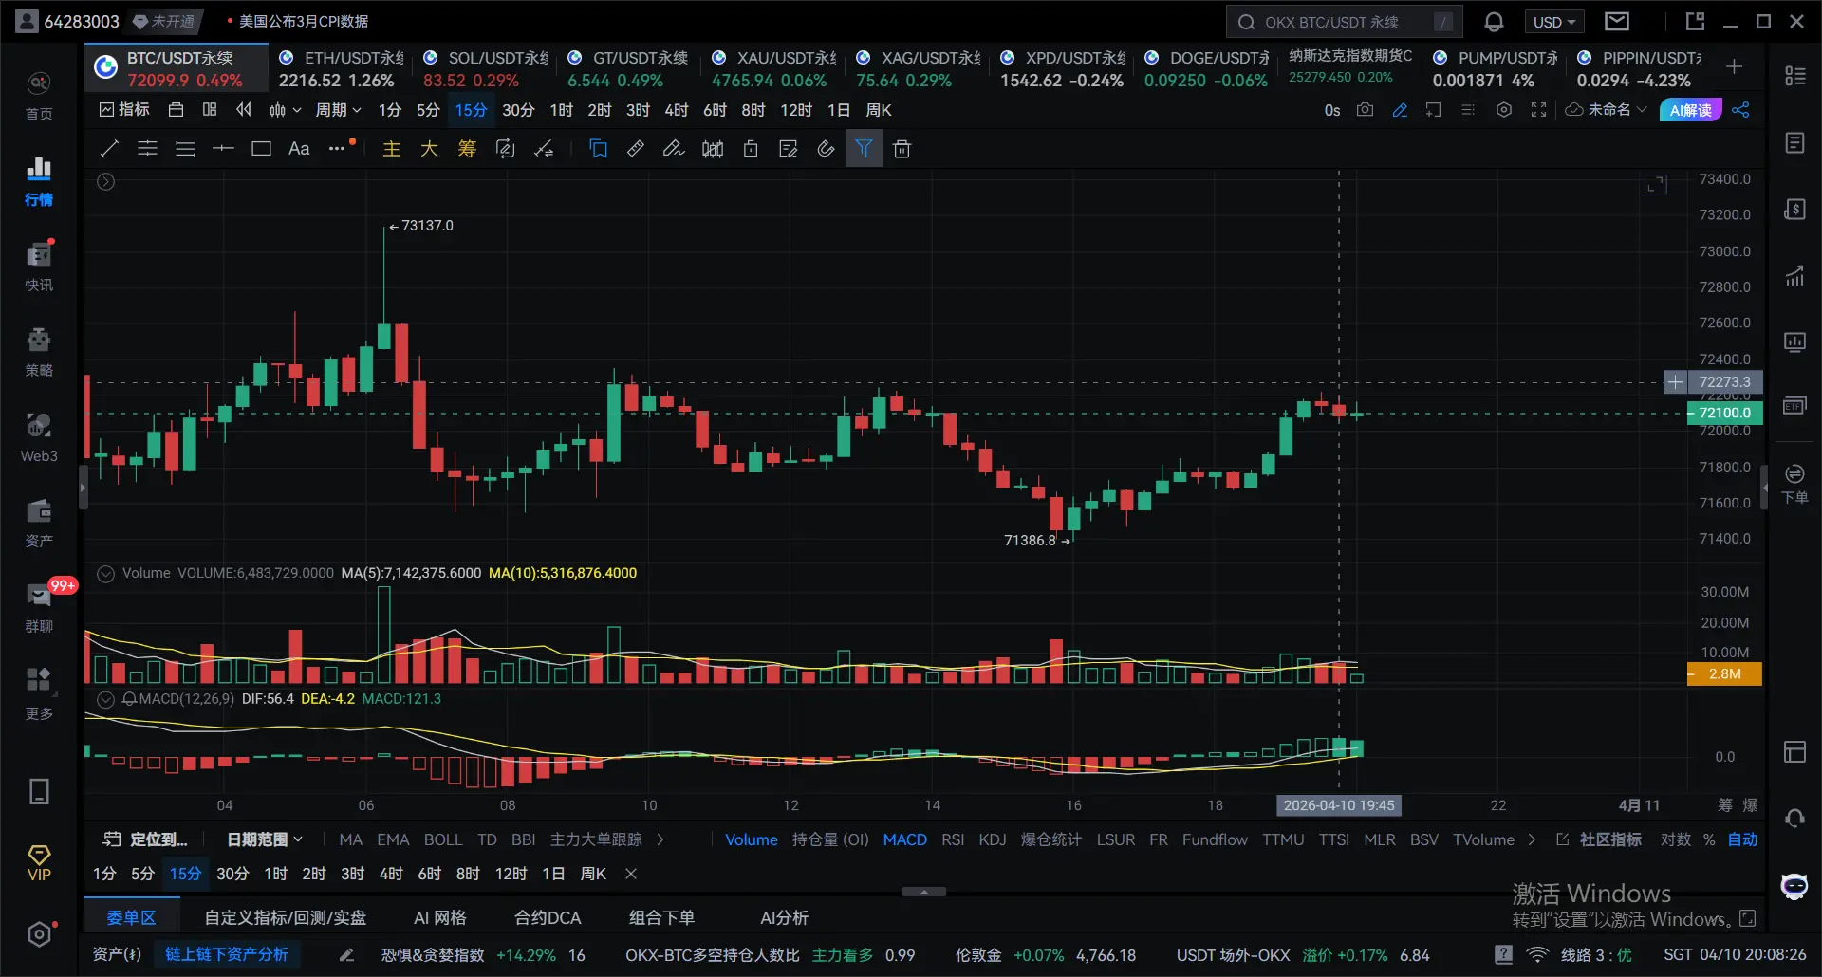The width and height of the screenshot is (1822, 977).
Task: Click the 72100.0 current price label
Action: tap(1724, 413)
